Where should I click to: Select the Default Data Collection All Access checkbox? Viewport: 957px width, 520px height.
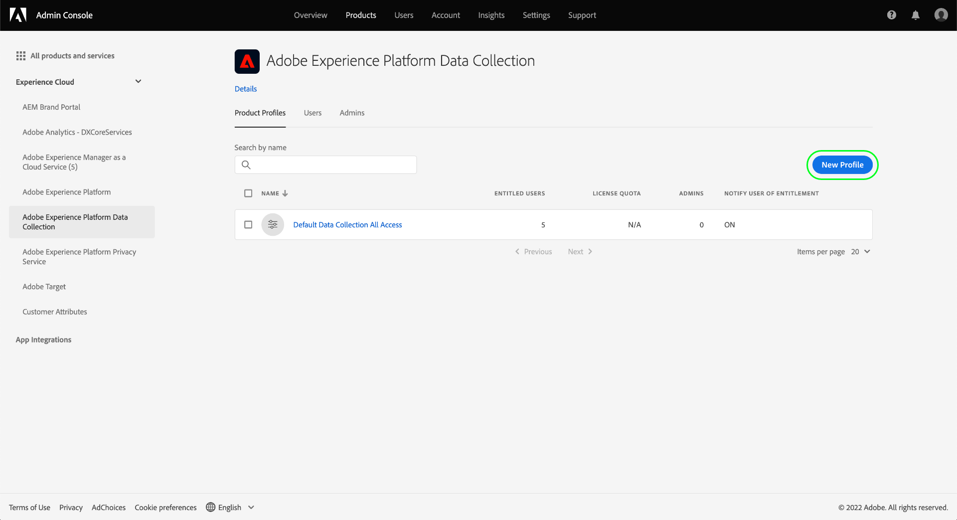coord(248,225)
